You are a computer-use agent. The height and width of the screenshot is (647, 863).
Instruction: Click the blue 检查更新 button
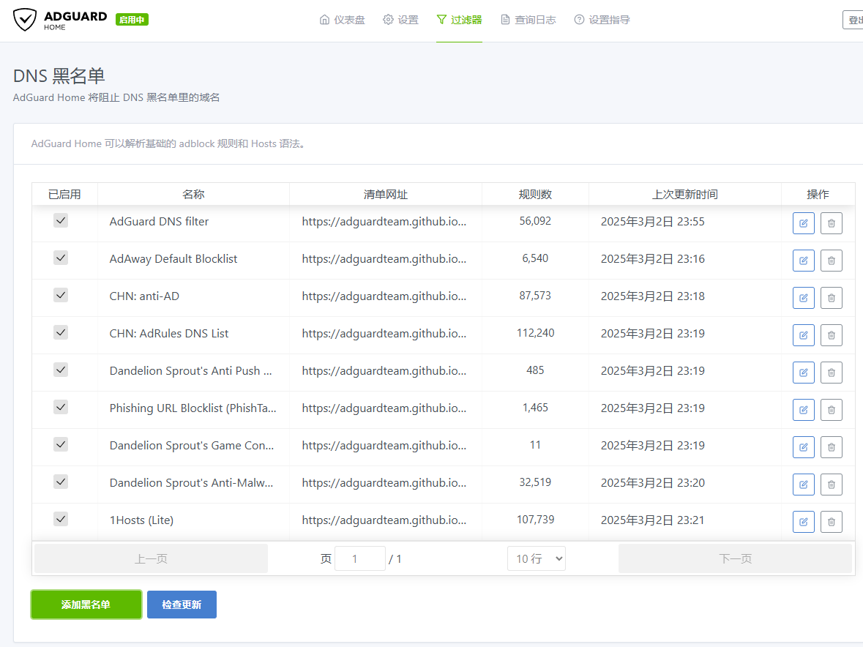(182, 605)
